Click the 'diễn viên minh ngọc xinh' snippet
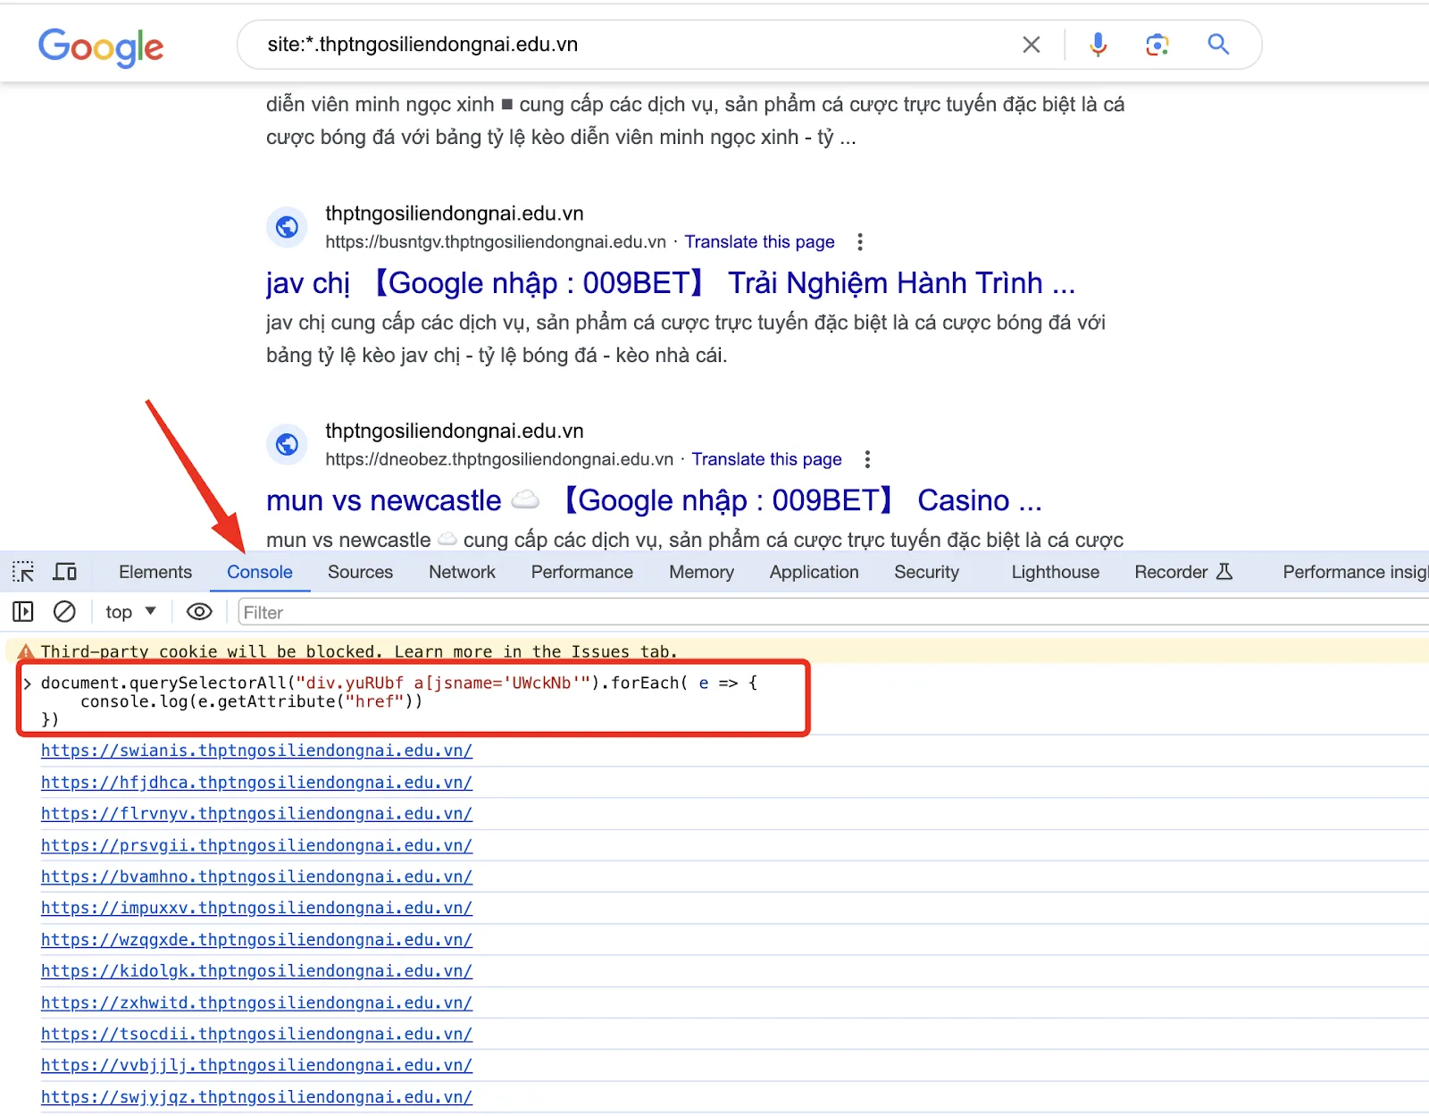 tap(696, 121)
